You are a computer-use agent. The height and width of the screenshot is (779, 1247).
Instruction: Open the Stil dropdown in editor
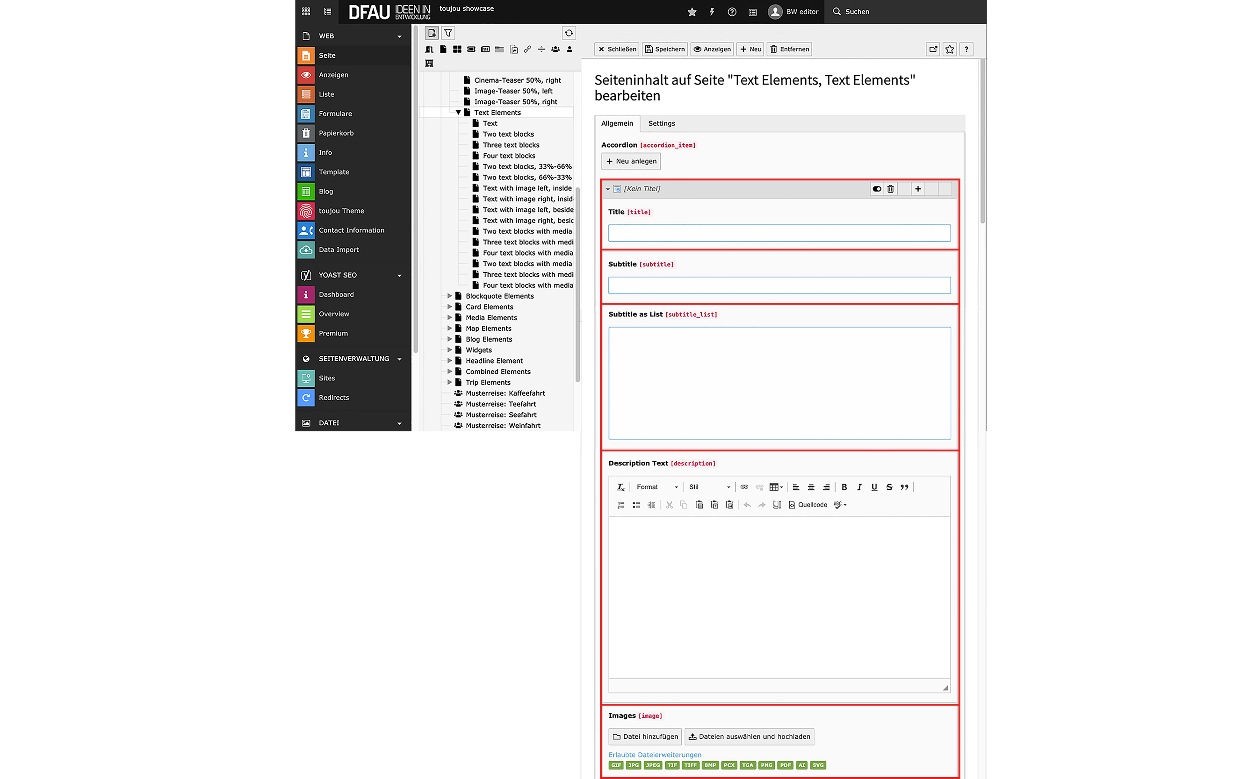click(x=709, y=487)
